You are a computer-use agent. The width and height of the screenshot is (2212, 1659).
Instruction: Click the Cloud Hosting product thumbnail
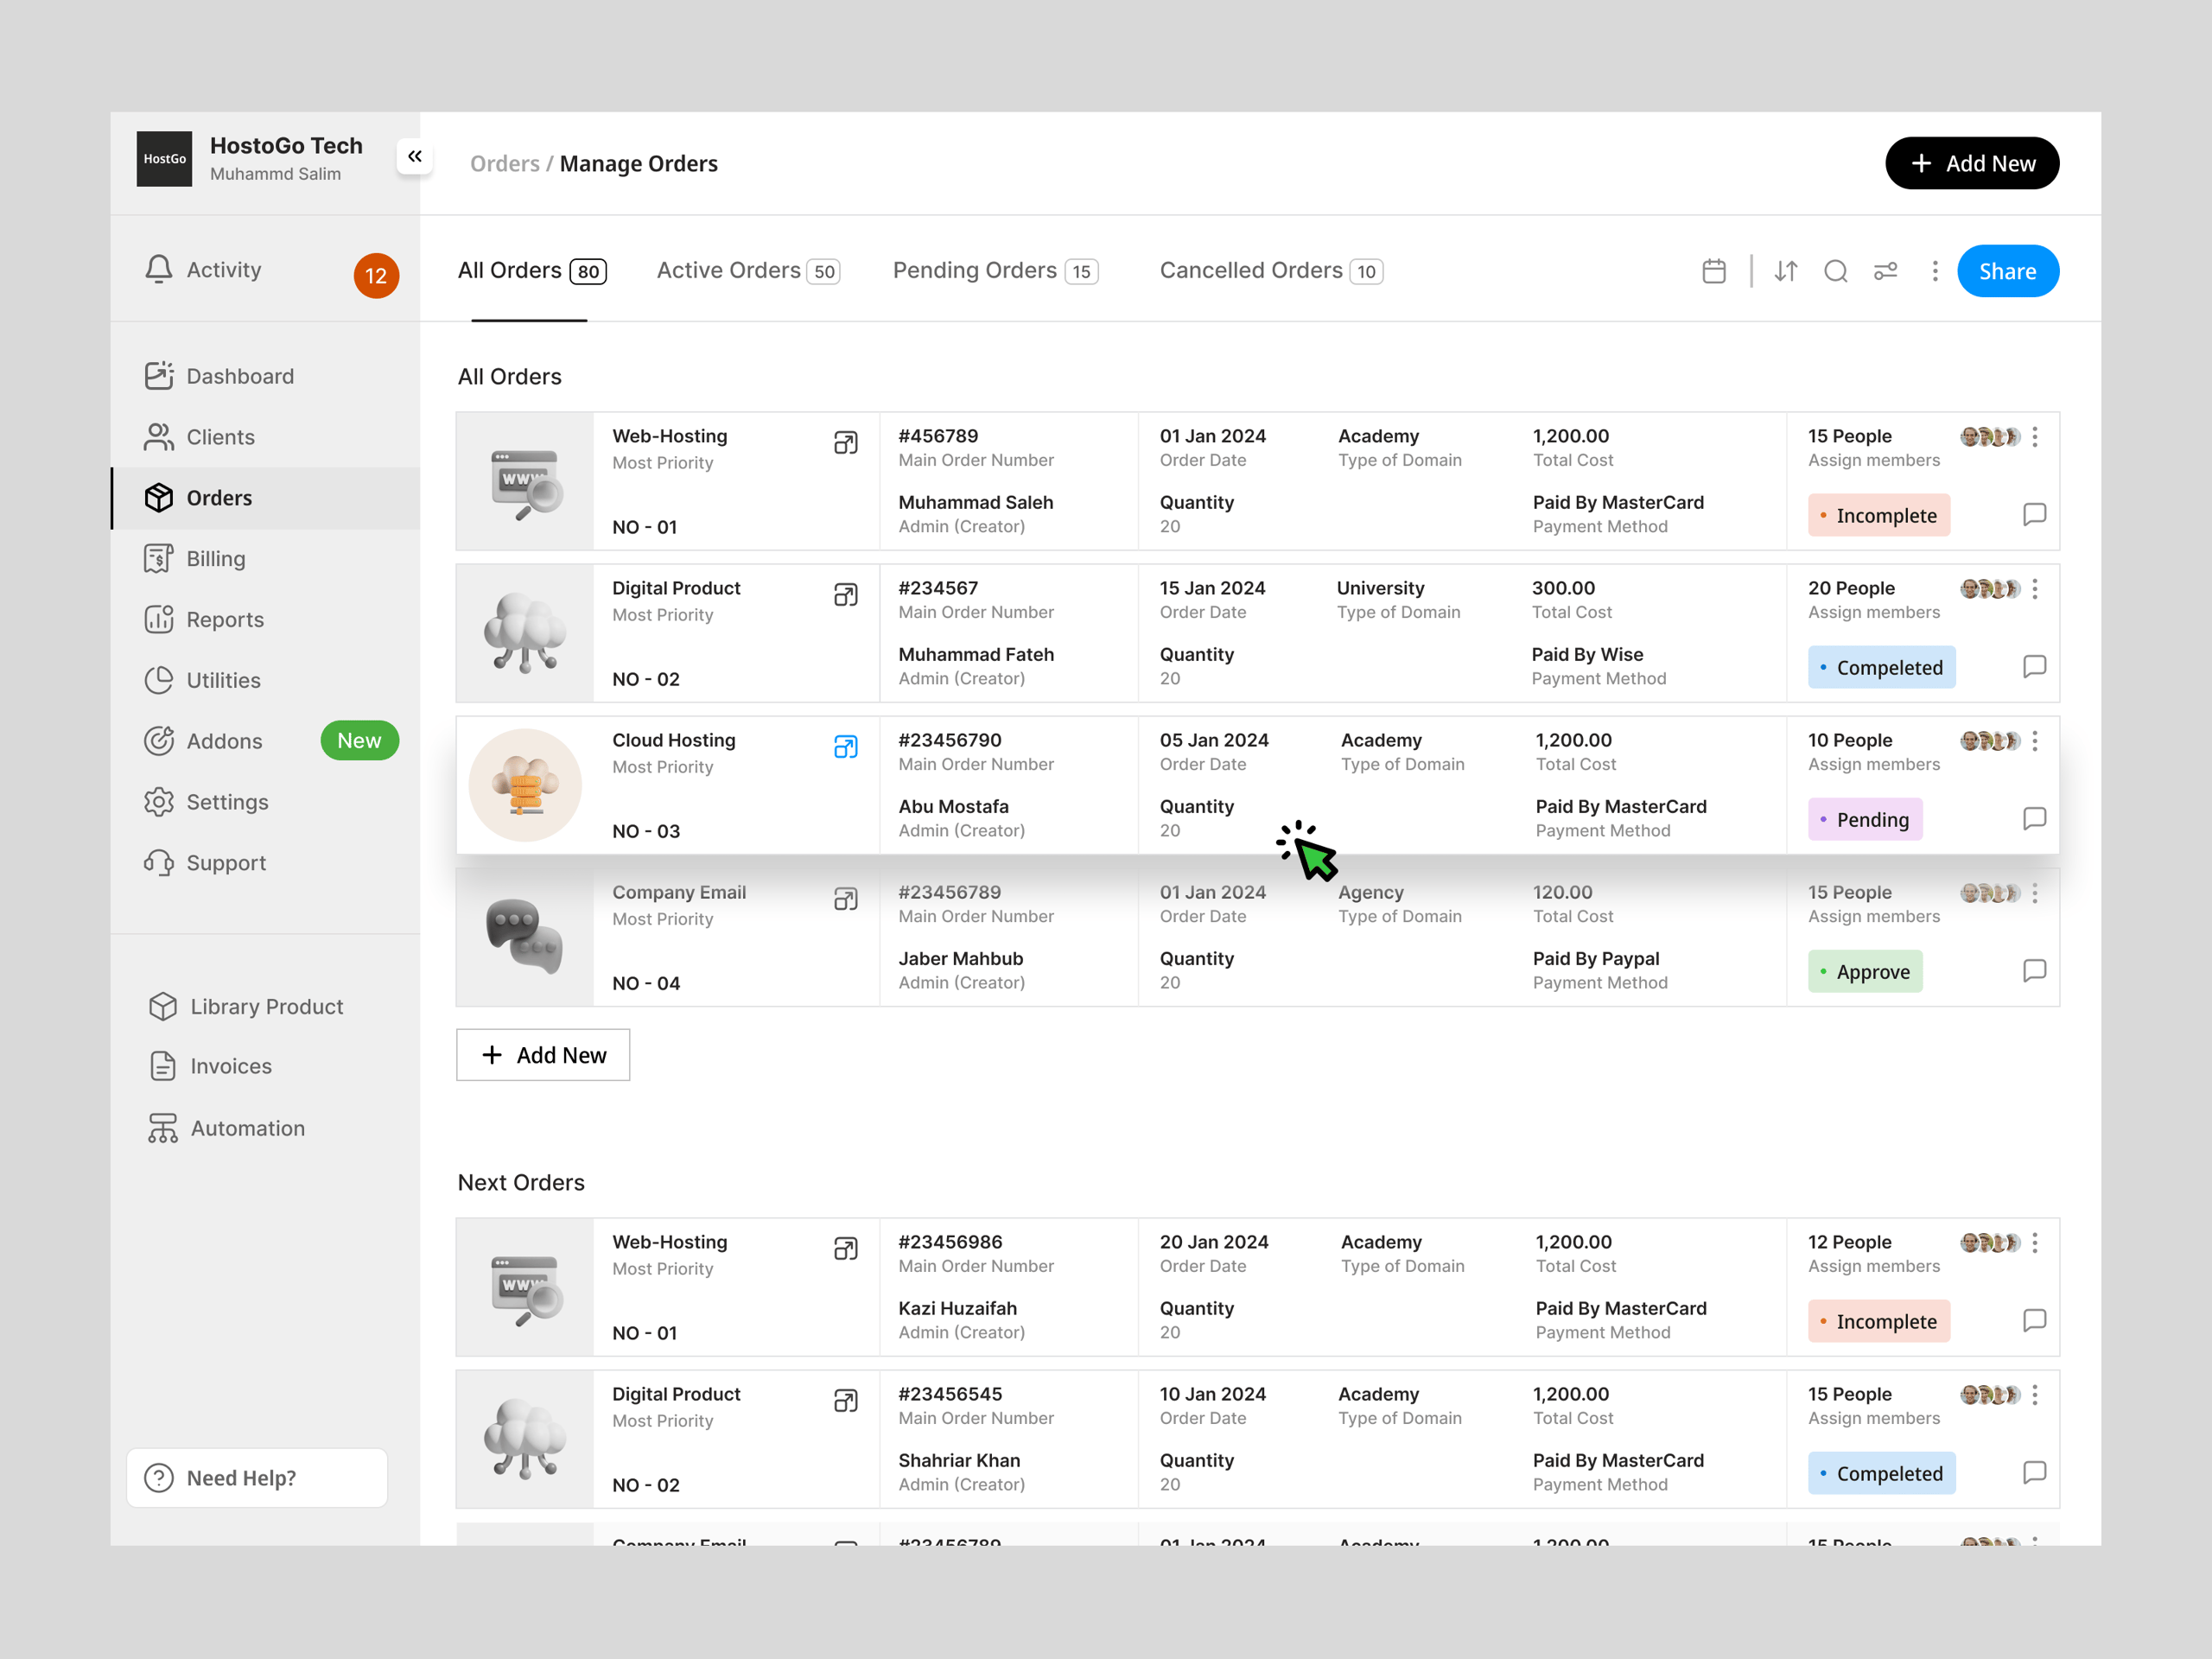tap(525, 785)
